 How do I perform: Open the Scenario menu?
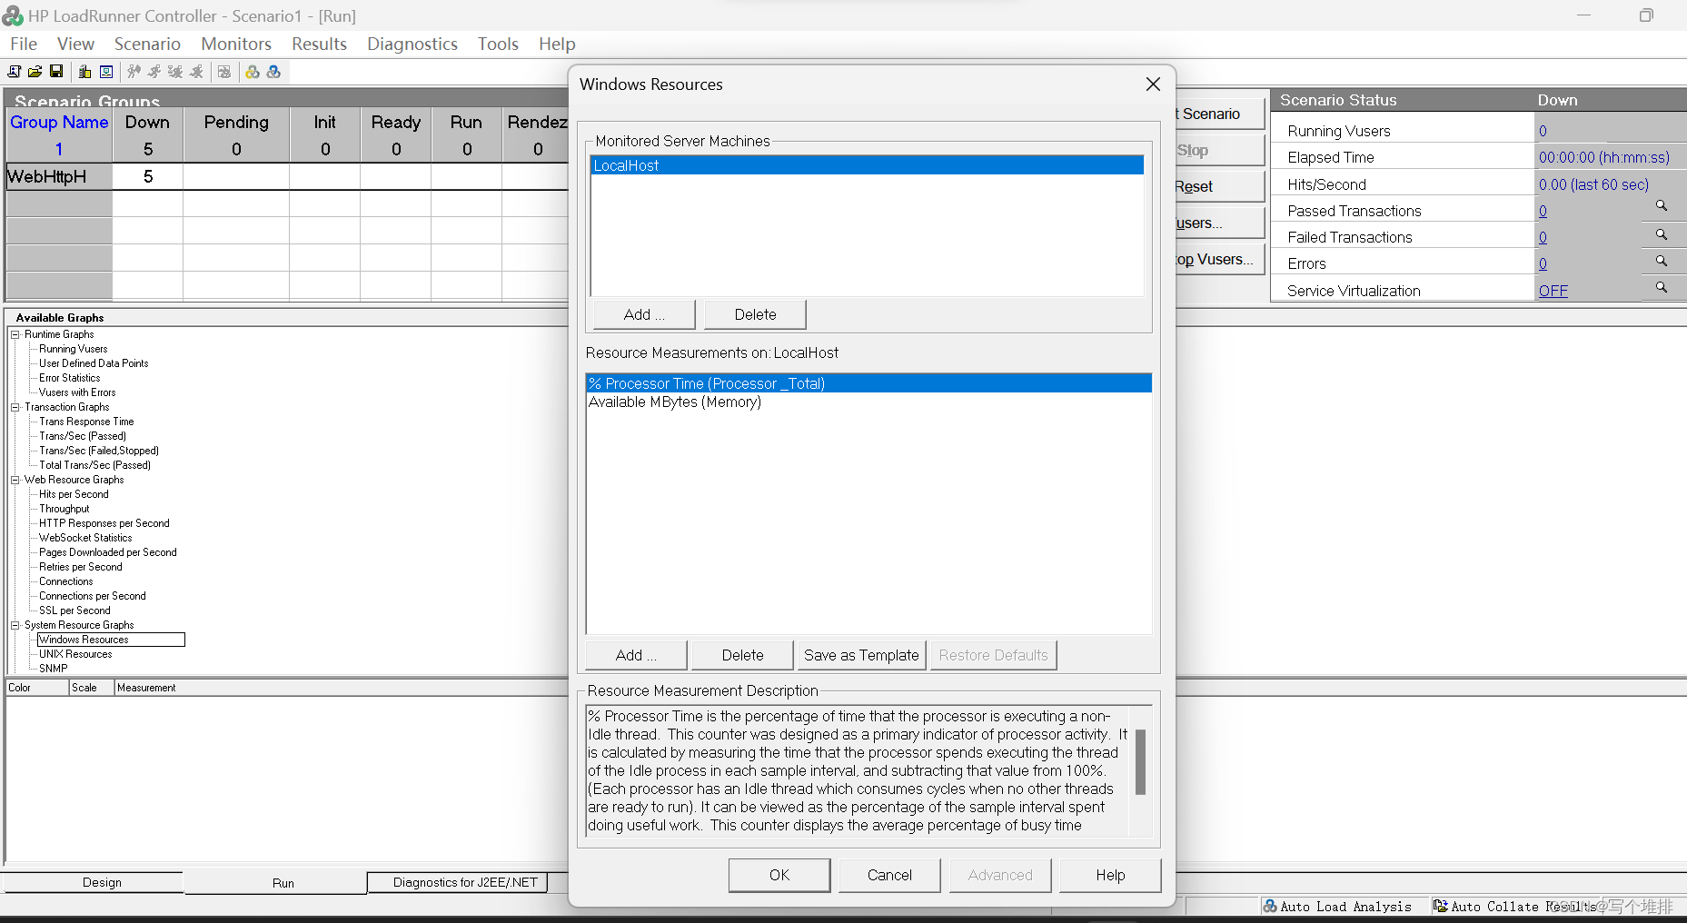tap(147, 44)
